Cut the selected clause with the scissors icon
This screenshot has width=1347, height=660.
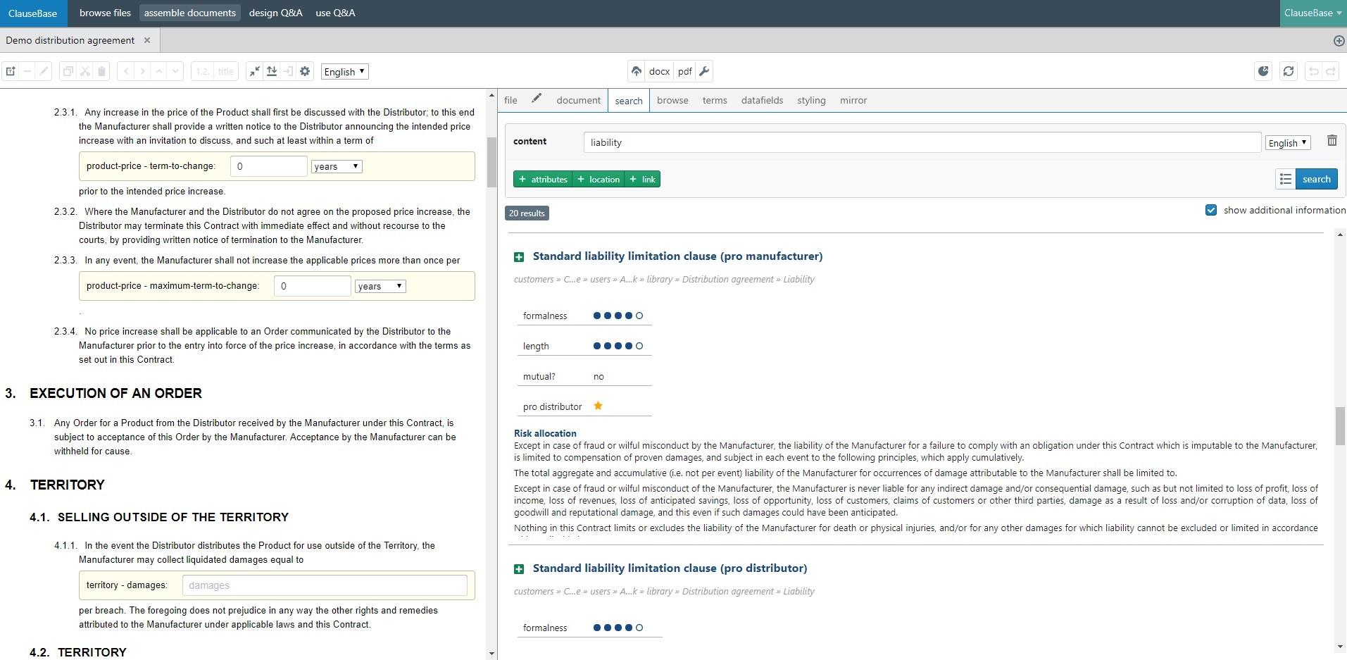tap(84, 71)
